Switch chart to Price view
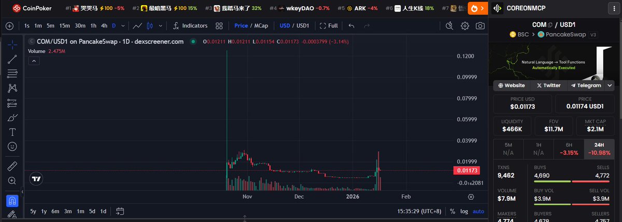622x222 pixels. click(241, 26)
